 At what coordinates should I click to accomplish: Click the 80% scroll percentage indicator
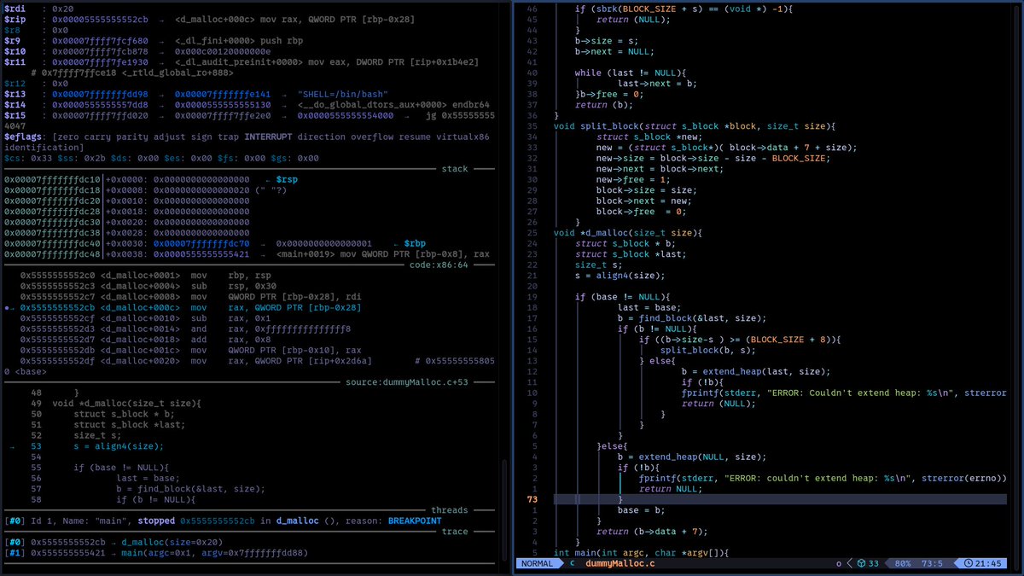(x=903, y=563)
